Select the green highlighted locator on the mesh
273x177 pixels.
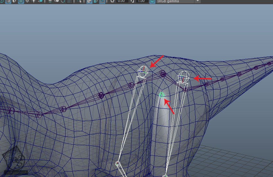(162, 95)
